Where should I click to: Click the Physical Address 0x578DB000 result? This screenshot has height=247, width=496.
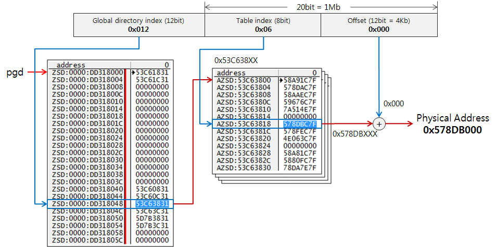coord(452,124)
